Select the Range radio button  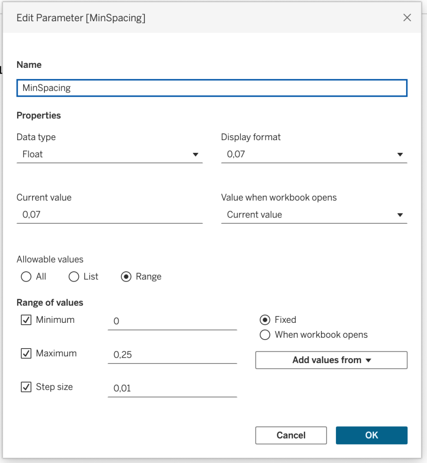coord(126,277)
